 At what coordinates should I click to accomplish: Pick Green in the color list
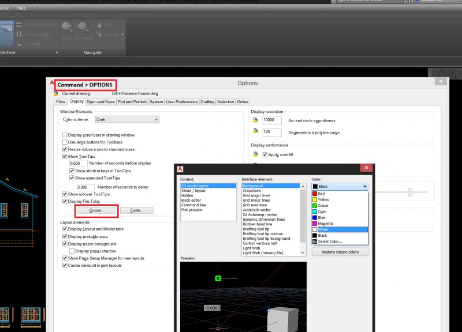pos(340,206)
